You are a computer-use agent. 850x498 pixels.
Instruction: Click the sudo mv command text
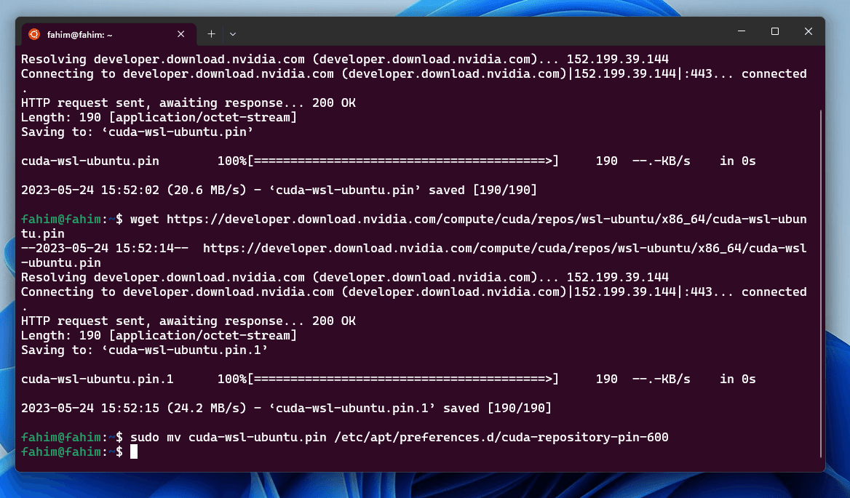[399, 437]
